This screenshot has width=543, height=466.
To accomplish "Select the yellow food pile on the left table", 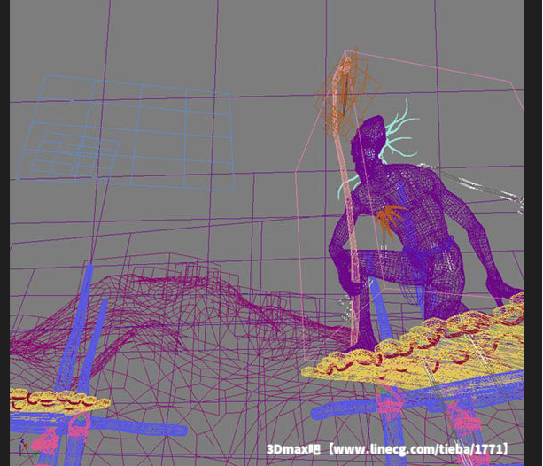I will 58,400.
